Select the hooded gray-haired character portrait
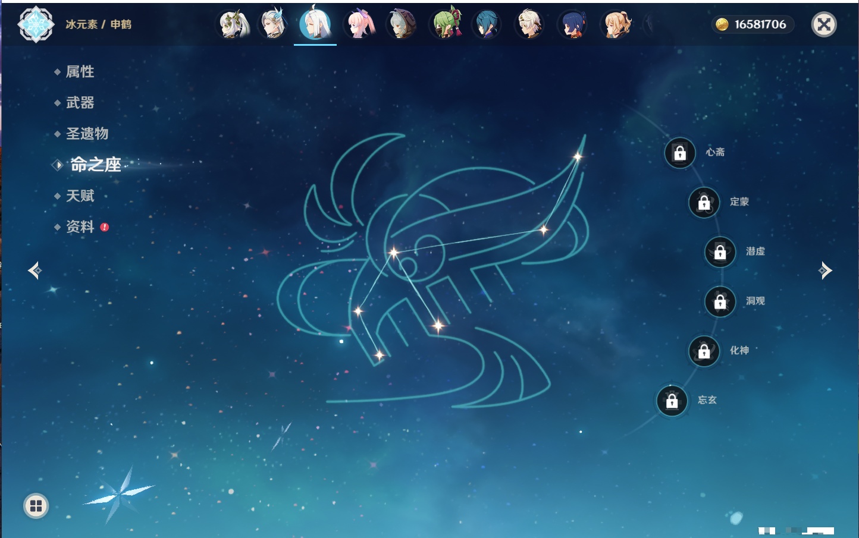Image resolution: width=859 pixels, height=538 pixels. click(402, 25)
